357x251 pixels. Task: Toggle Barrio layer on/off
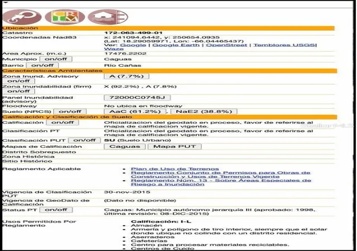pyautogui.click(x=42, y=65)
